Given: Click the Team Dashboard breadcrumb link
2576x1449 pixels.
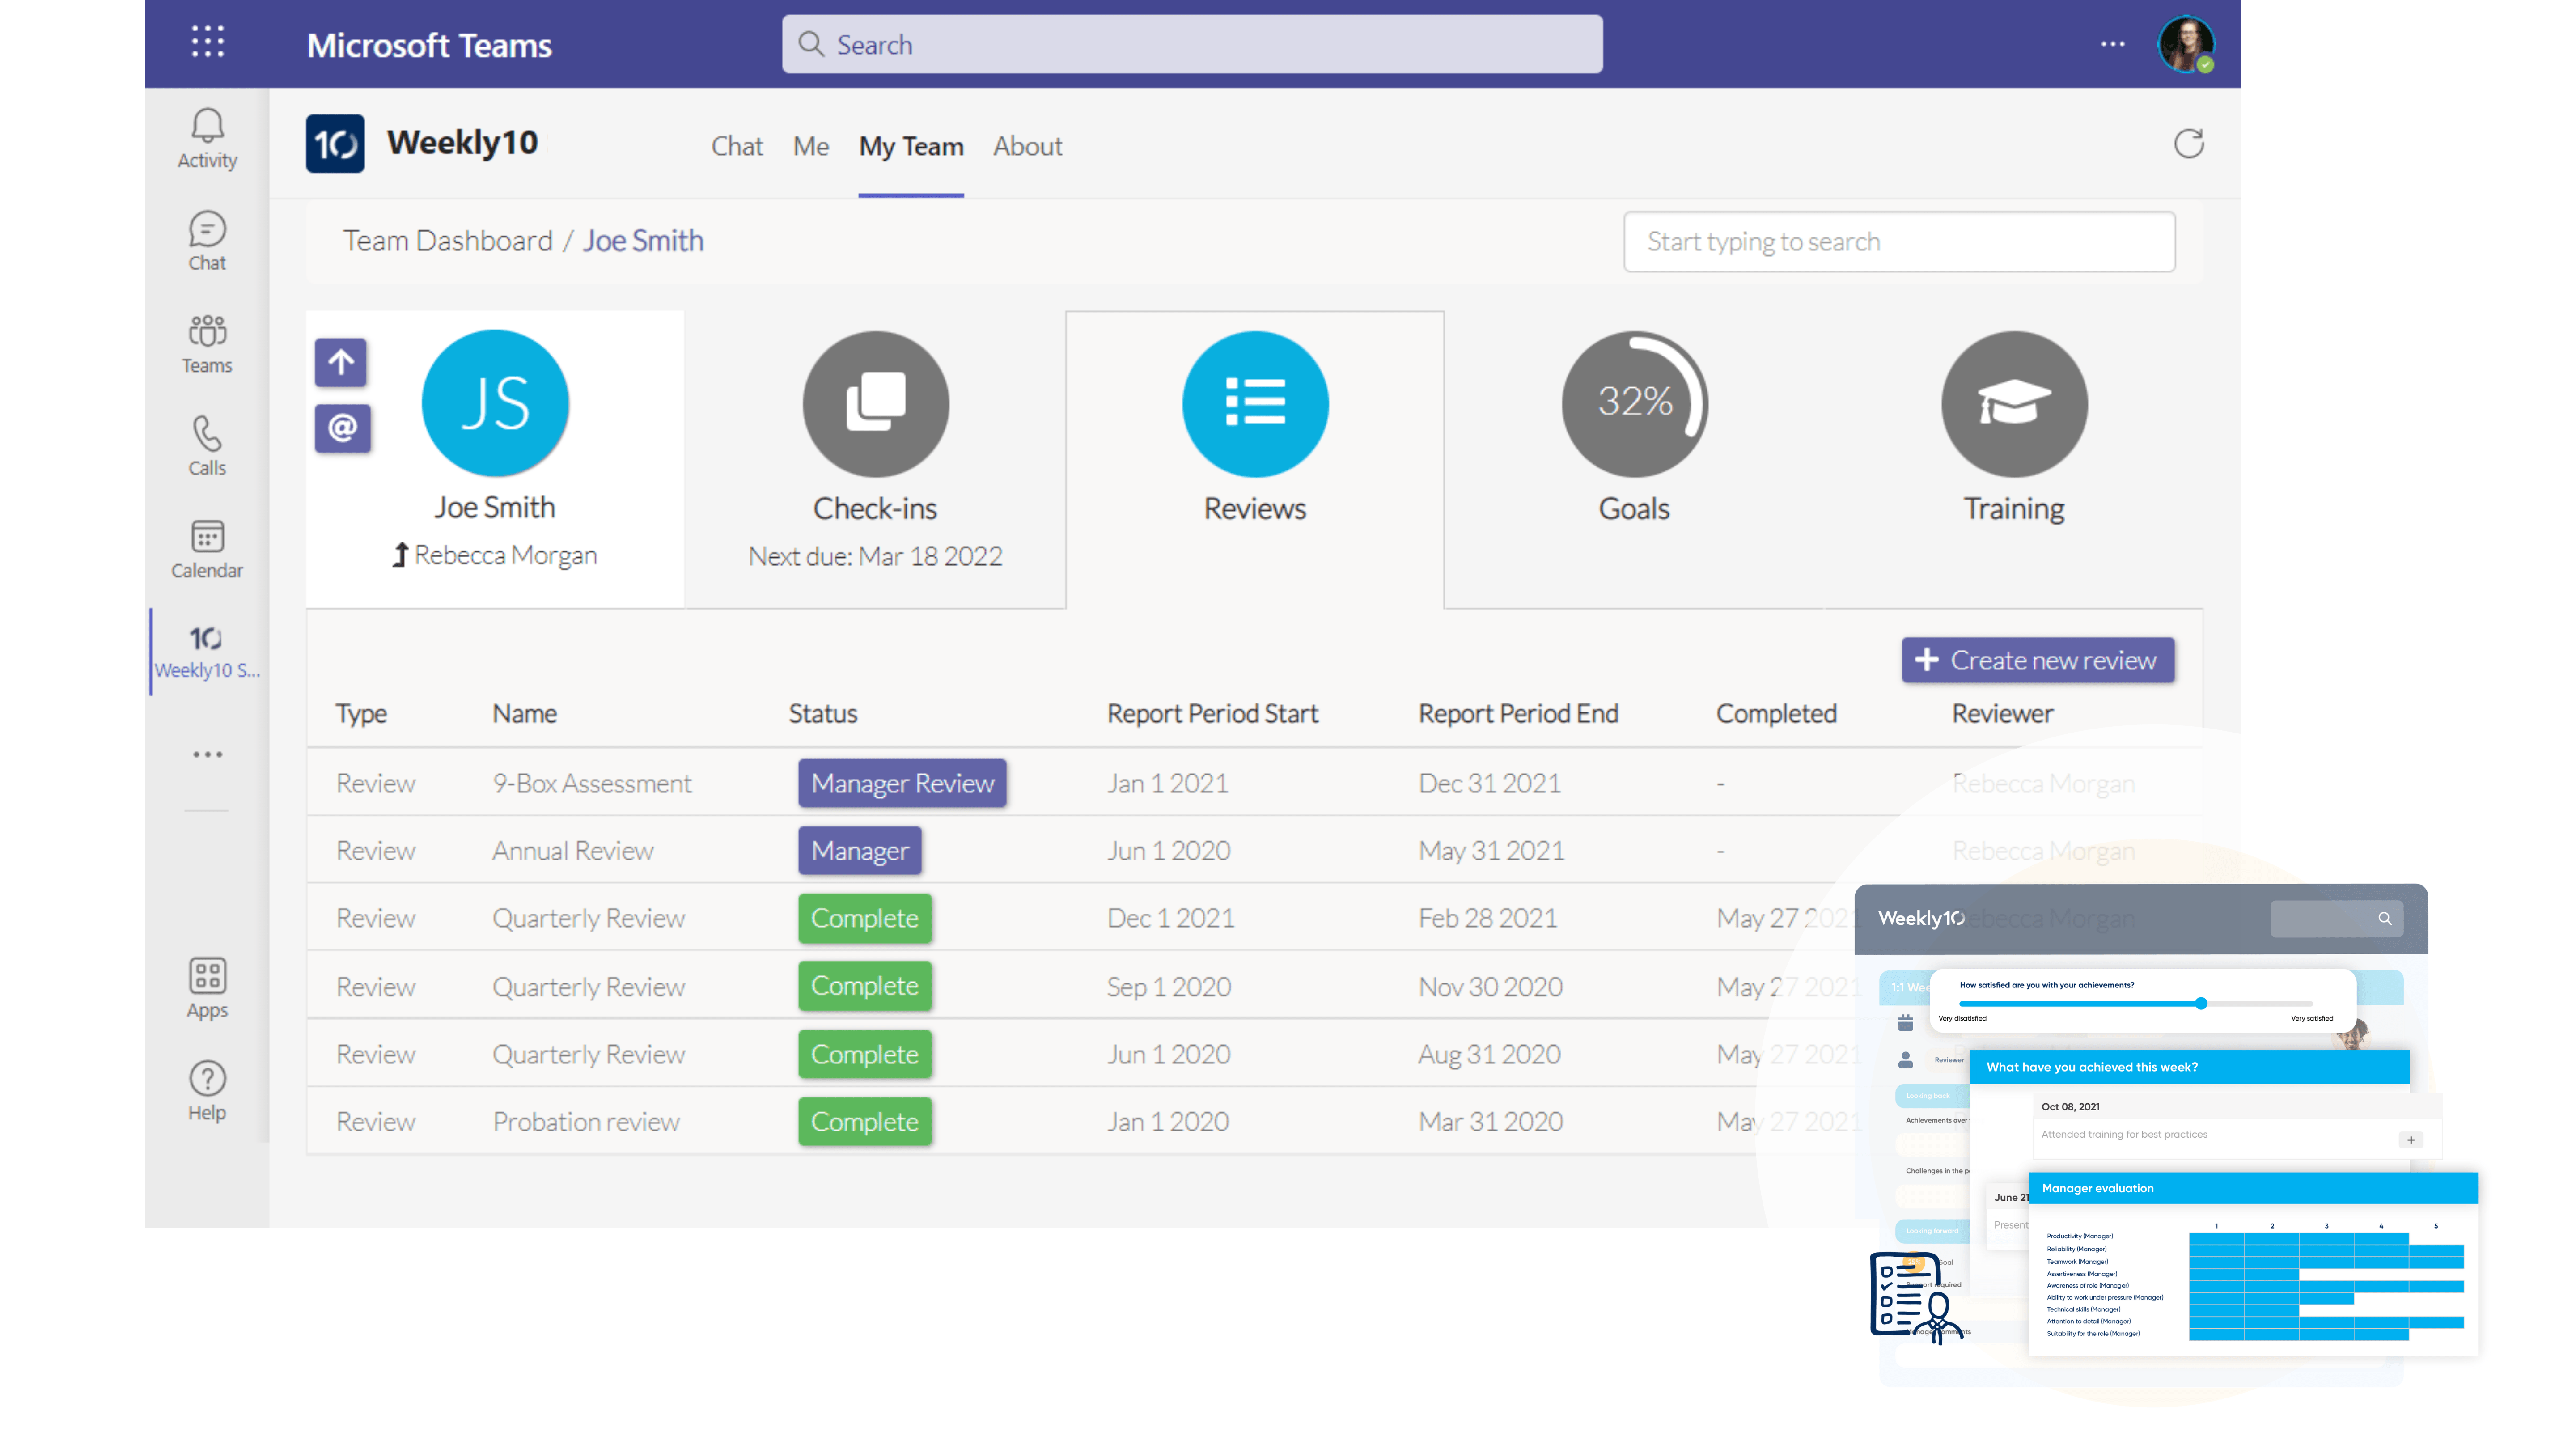Looking at the screenshot, I should tap(447, 241).
